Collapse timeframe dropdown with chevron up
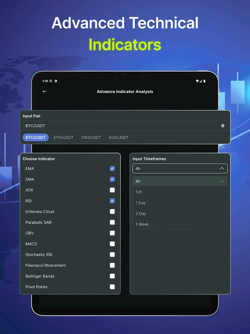Screen dimensions: 250x334 click(222, 169)
